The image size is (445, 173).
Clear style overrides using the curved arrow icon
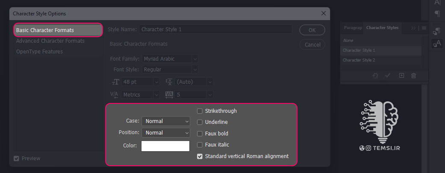375,76
